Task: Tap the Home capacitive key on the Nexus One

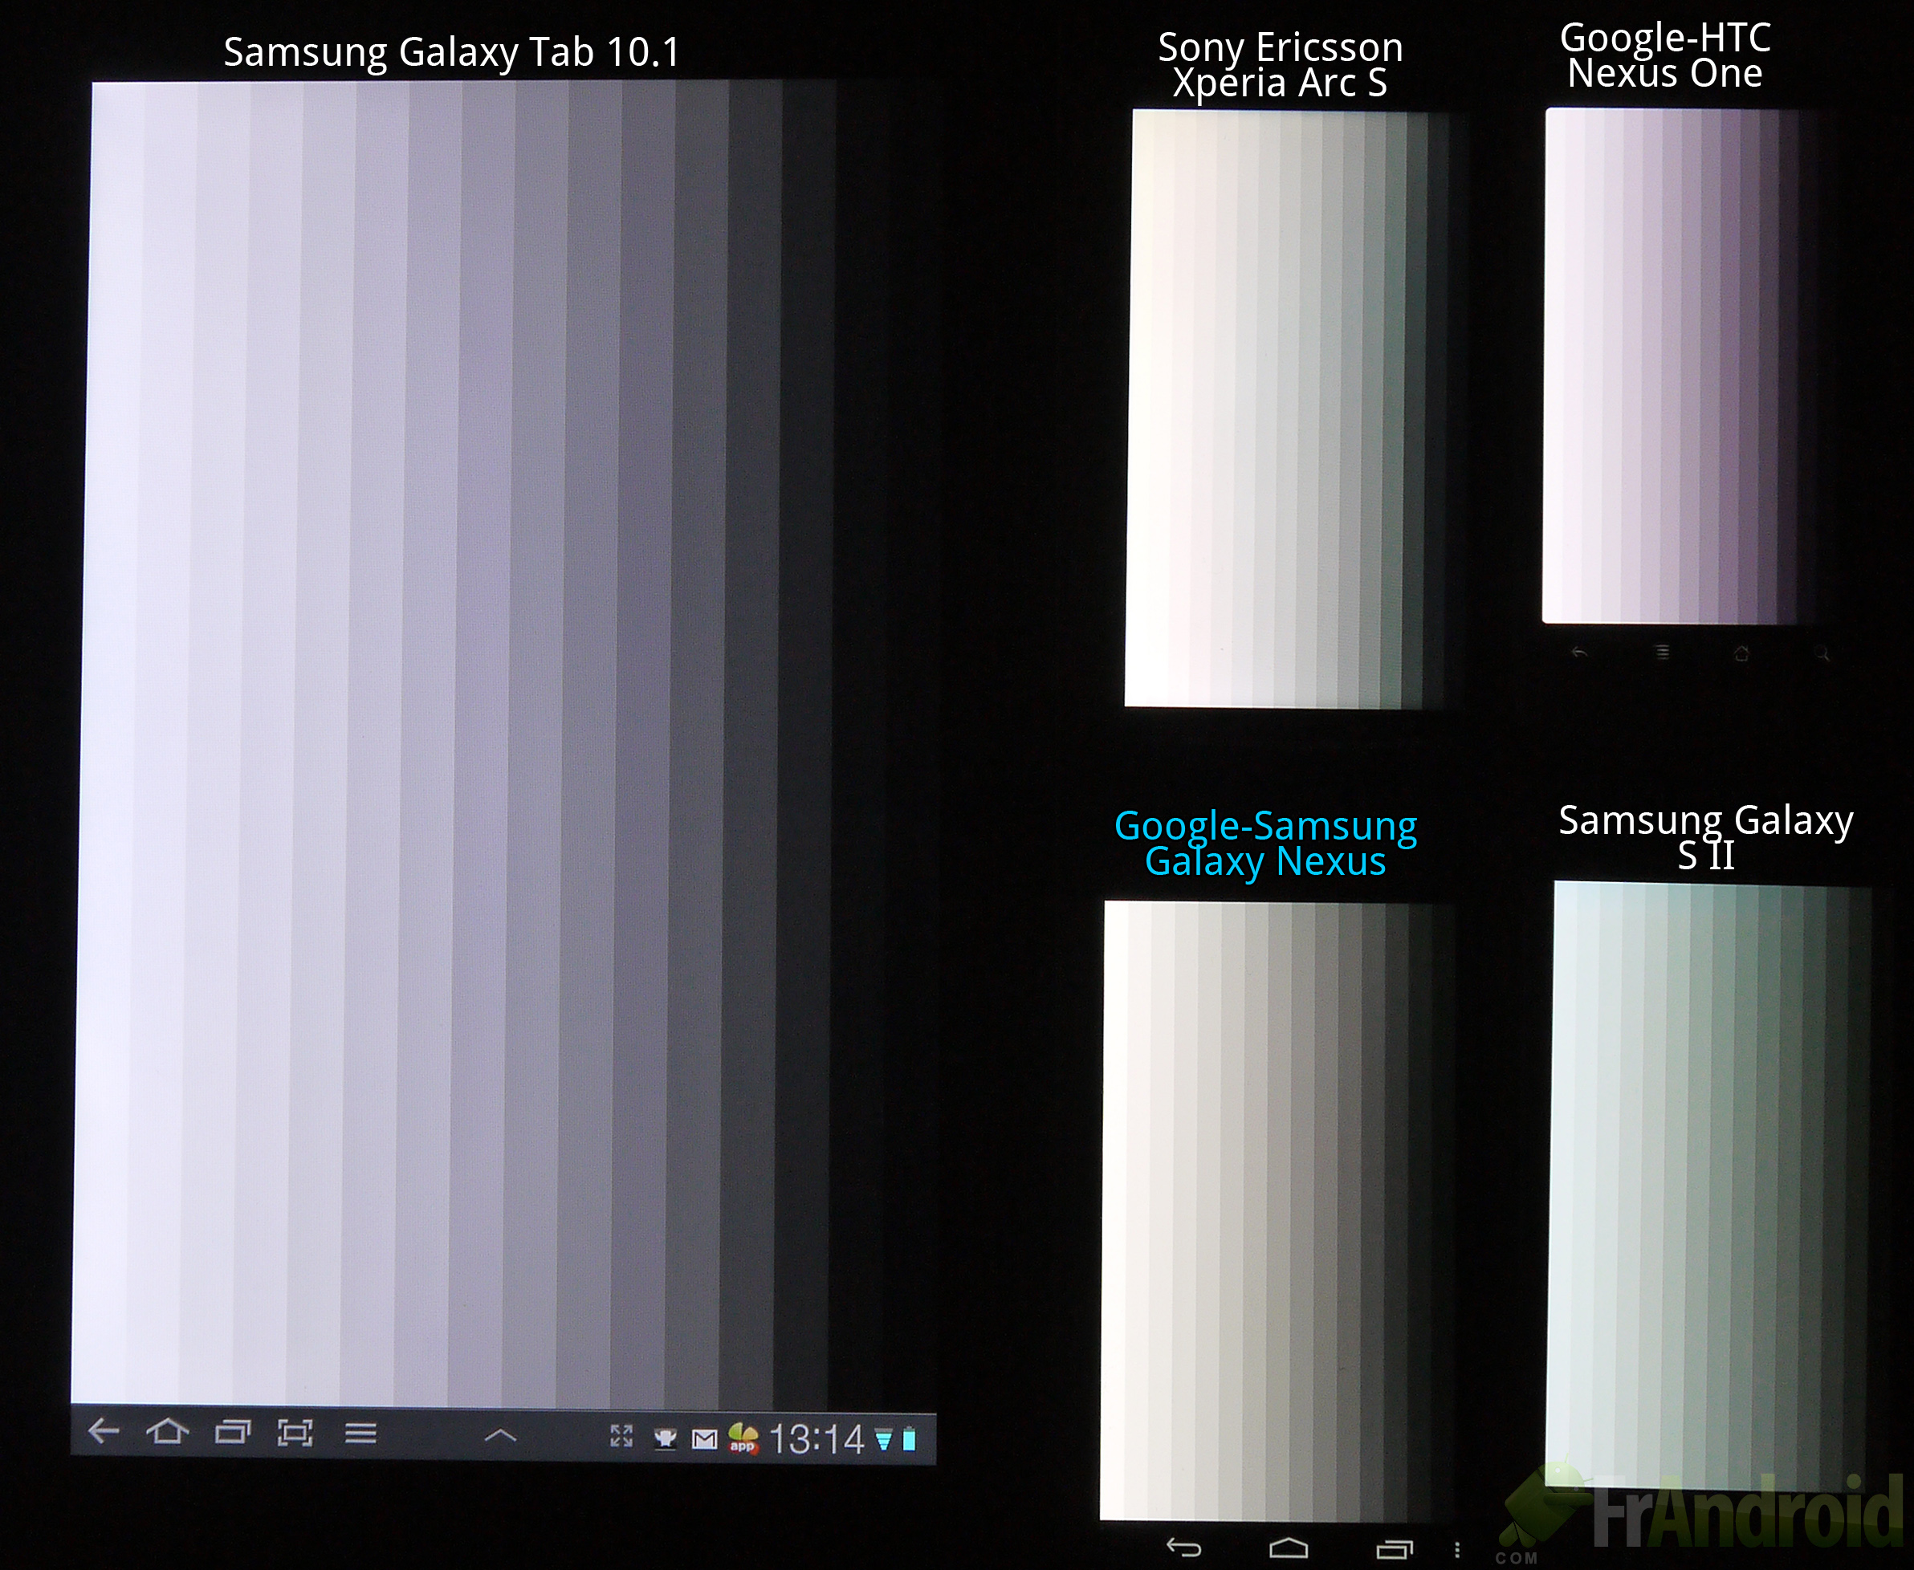Action: [x=1741, y=653]
